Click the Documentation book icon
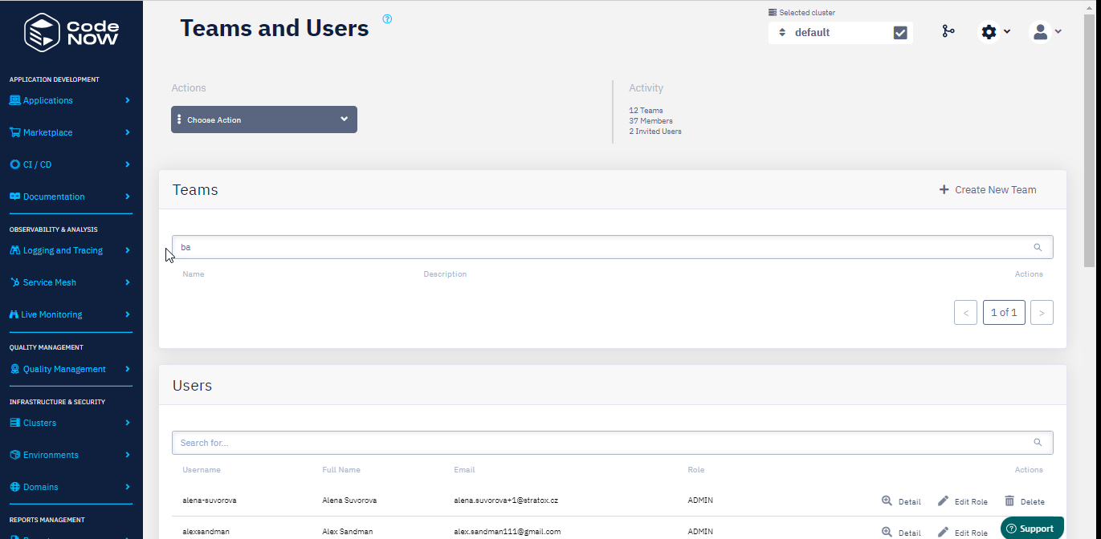The image size is (1101, 539). tap(15, 197)
